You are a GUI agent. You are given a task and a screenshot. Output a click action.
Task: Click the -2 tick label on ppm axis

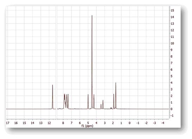pyautogui.click(x=146, y=123)
